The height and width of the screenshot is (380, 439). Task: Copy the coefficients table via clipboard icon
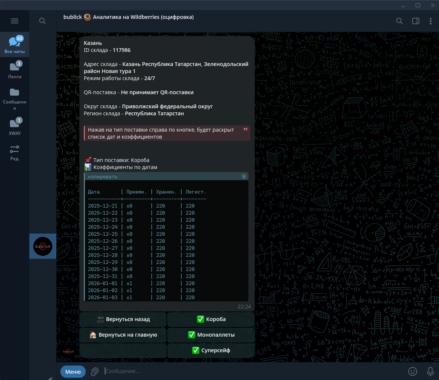(x=244, y=176)
